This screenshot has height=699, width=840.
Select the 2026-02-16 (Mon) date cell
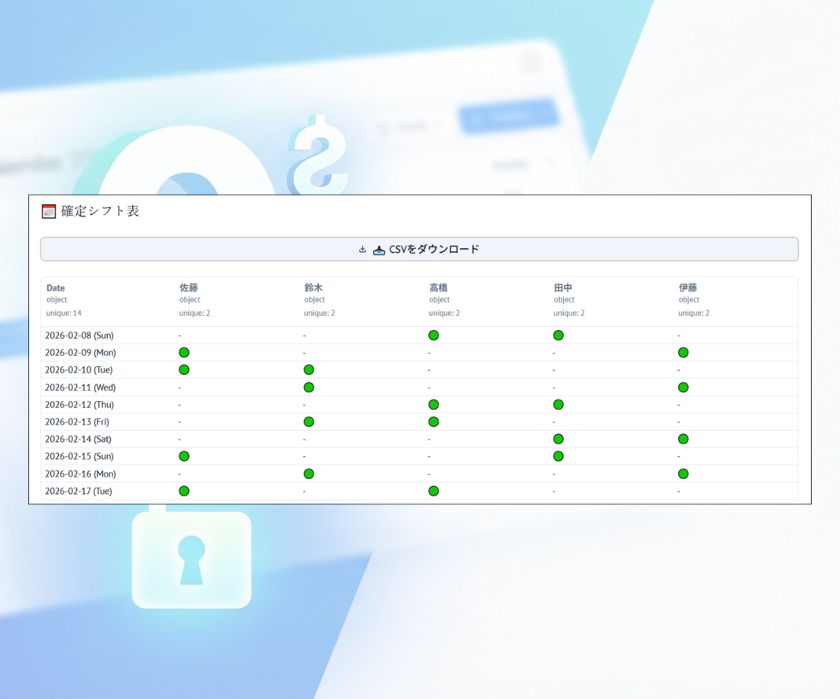coord(81,474)
